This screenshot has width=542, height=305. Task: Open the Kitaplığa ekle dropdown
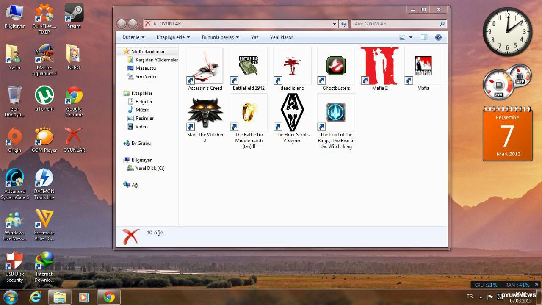[x=173, y=37]
